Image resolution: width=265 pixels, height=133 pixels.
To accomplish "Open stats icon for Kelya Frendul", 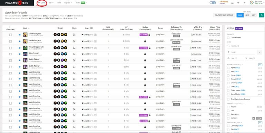I will click(74, 54).
